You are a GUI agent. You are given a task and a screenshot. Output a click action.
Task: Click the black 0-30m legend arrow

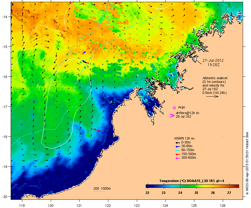tap(178, 143)
